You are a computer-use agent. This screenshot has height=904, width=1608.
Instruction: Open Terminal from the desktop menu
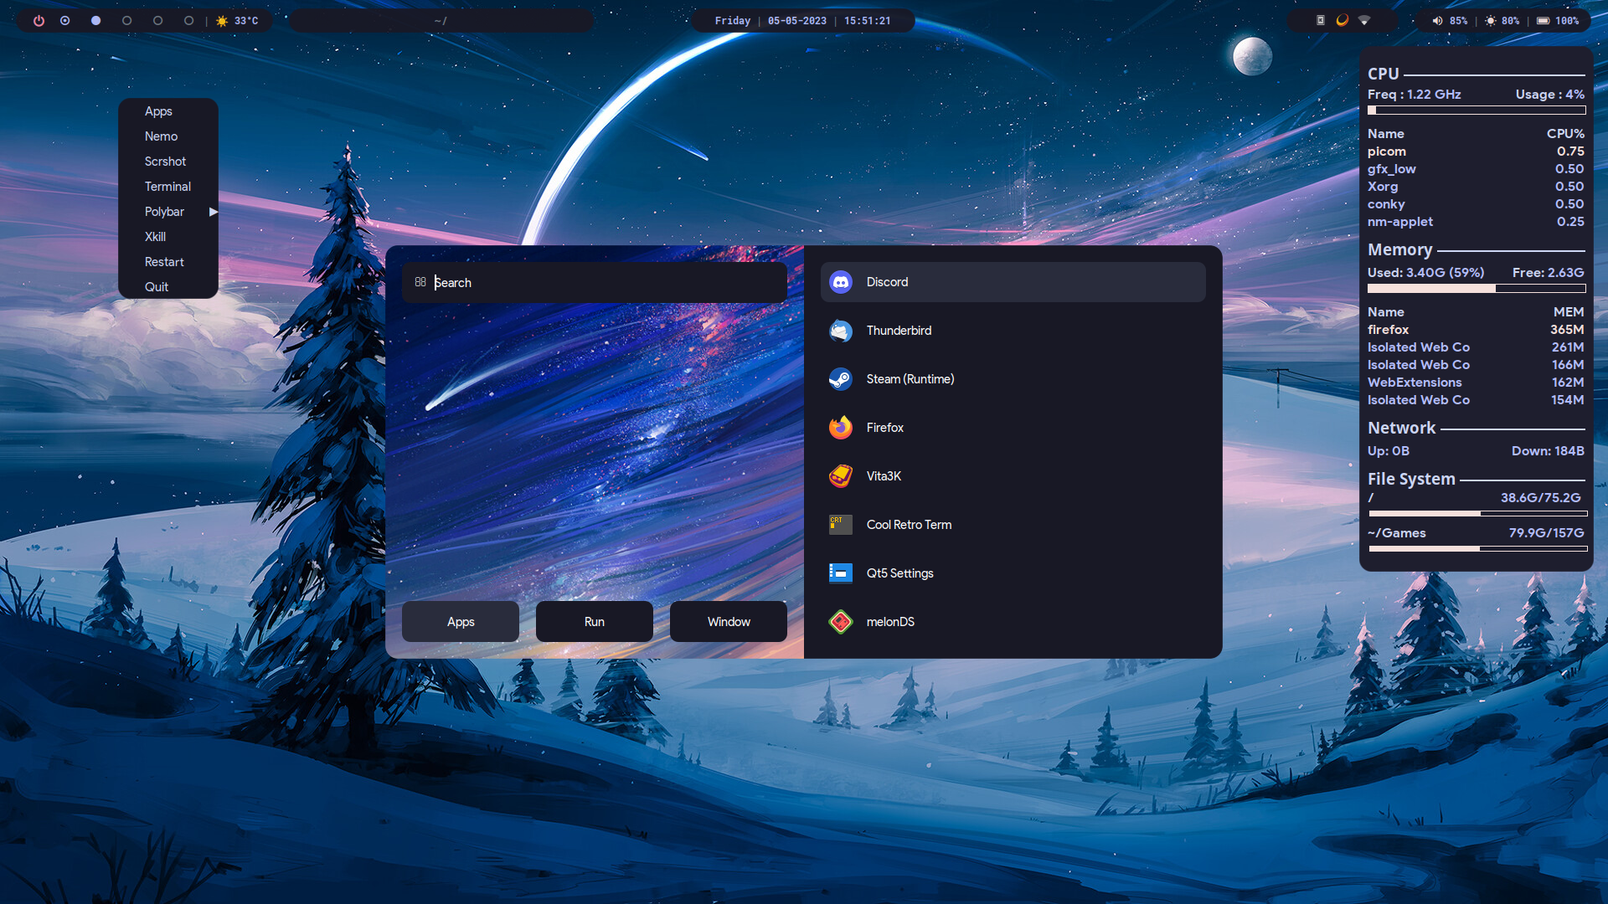pyautogui.click(x=168, y=187)
